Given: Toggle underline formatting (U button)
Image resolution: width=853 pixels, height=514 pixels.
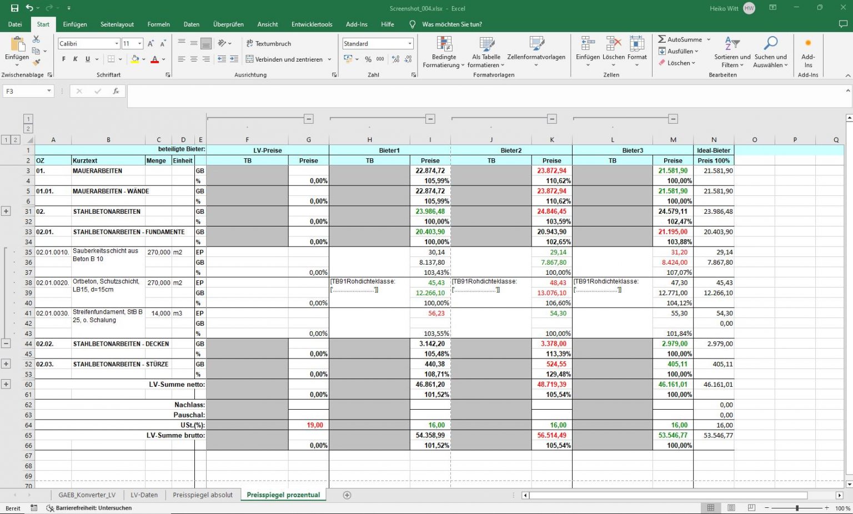Looking at the screenshot, I should point(87,59).
